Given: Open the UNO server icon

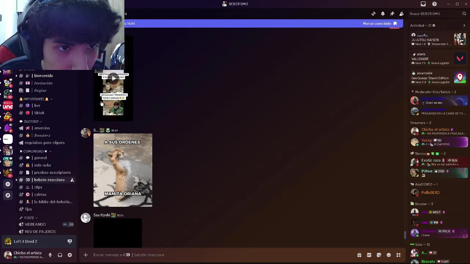Looking at the screenshot, I should [8, 105].
